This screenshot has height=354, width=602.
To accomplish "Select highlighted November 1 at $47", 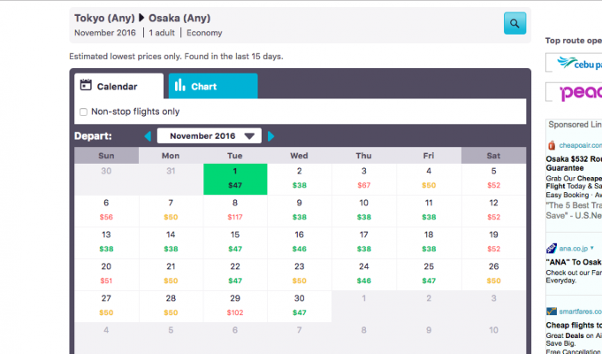I will pos(234,179).
